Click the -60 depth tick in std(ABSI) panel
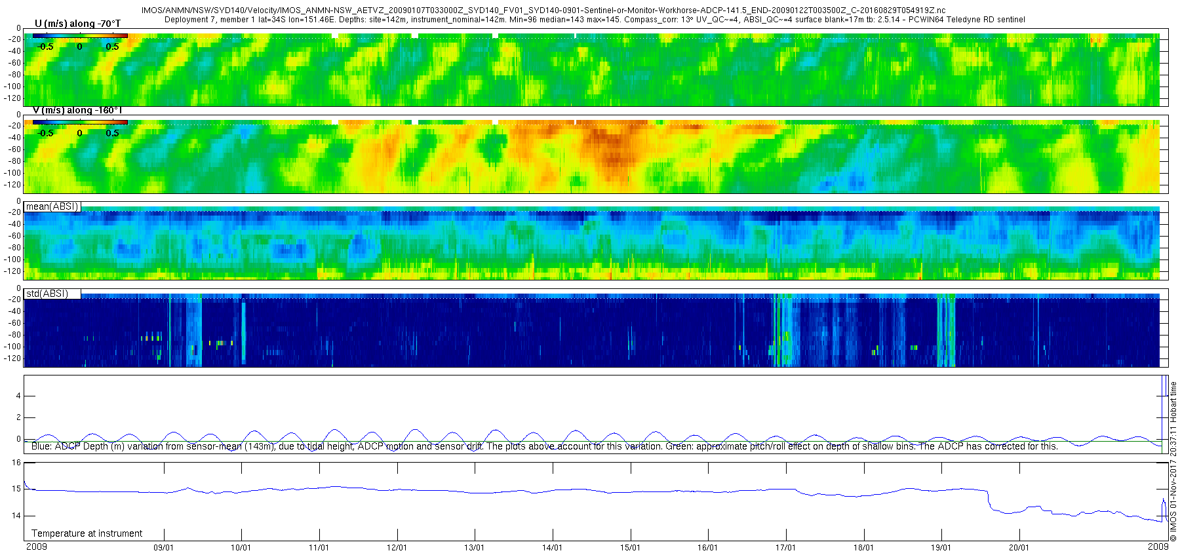The width and height of the screenshot is (1180, 557). click(14, 323)
